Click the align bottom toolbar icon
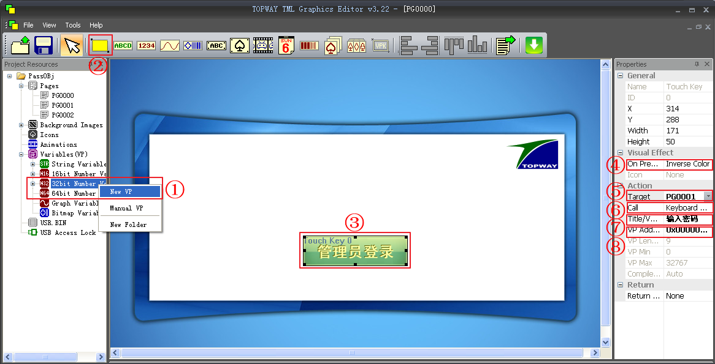The width and height of the screenshot is (715, 364). (478, 45)
